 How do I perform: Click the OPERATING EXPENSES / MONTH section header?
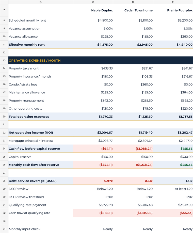tap(101, 60)
